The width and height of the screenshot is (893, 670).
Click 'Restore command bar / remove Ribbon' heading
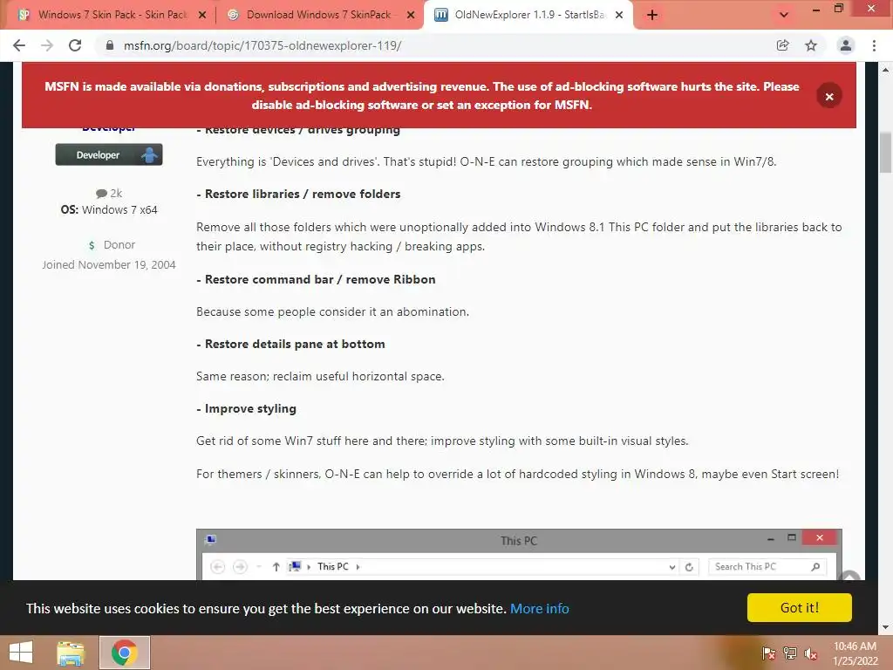click(x=316, y=280)
